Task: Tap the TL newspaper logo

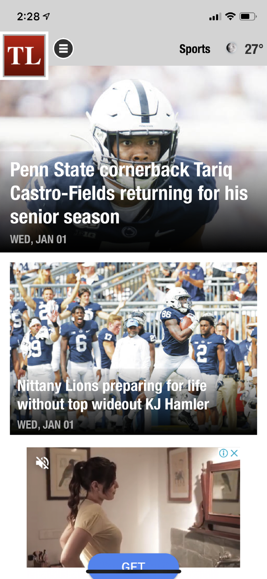Action: pyautogui.click(x=24, y=55)
